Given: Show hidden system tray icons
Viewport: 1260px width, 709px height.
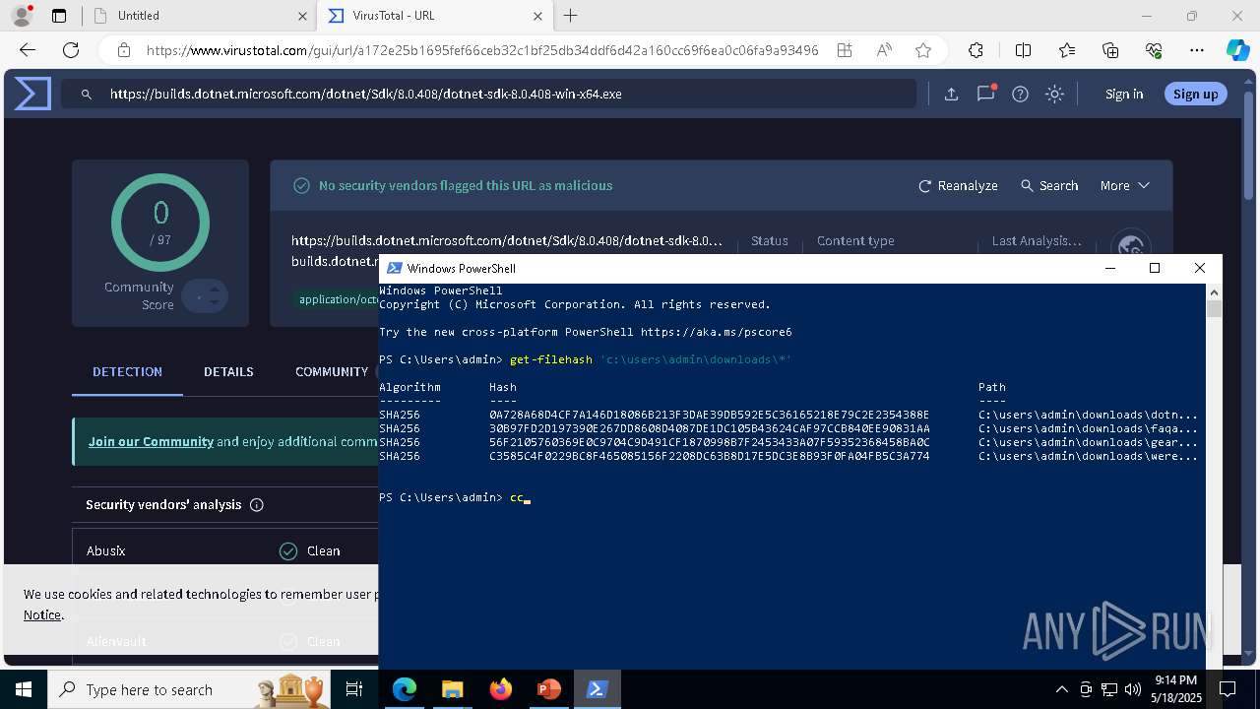Looking at the screenshot, I should point(1061,689).
